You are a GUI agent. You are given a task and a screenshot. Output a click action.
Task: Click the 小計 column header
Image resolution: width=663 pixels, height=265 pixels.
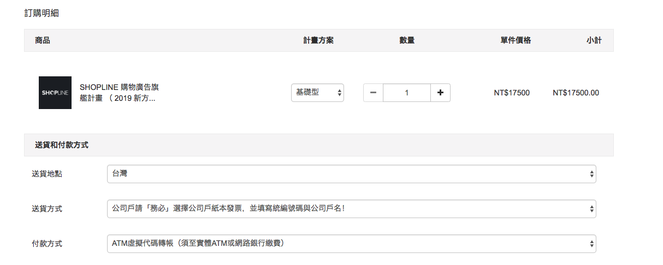click(x=594, y=40)
